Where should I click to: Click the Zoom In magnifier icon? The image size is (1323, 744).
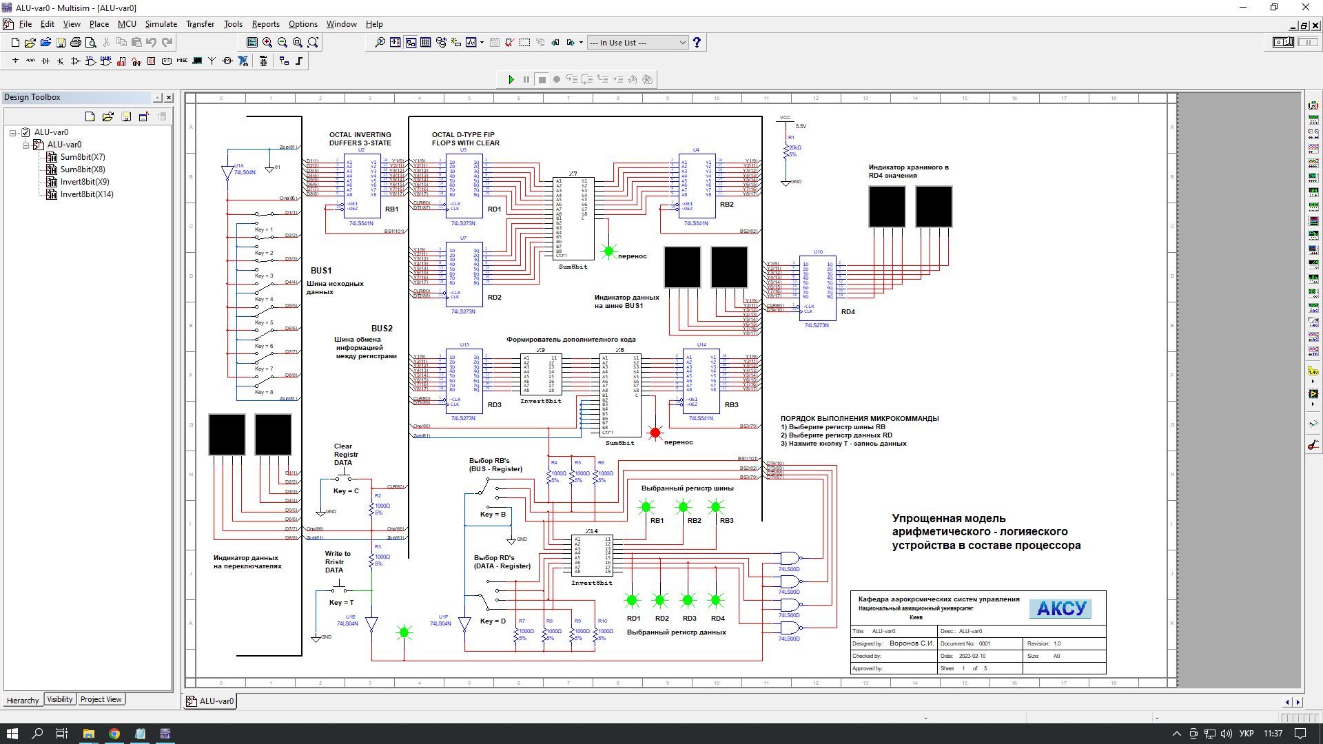click(x=267, y=43)
